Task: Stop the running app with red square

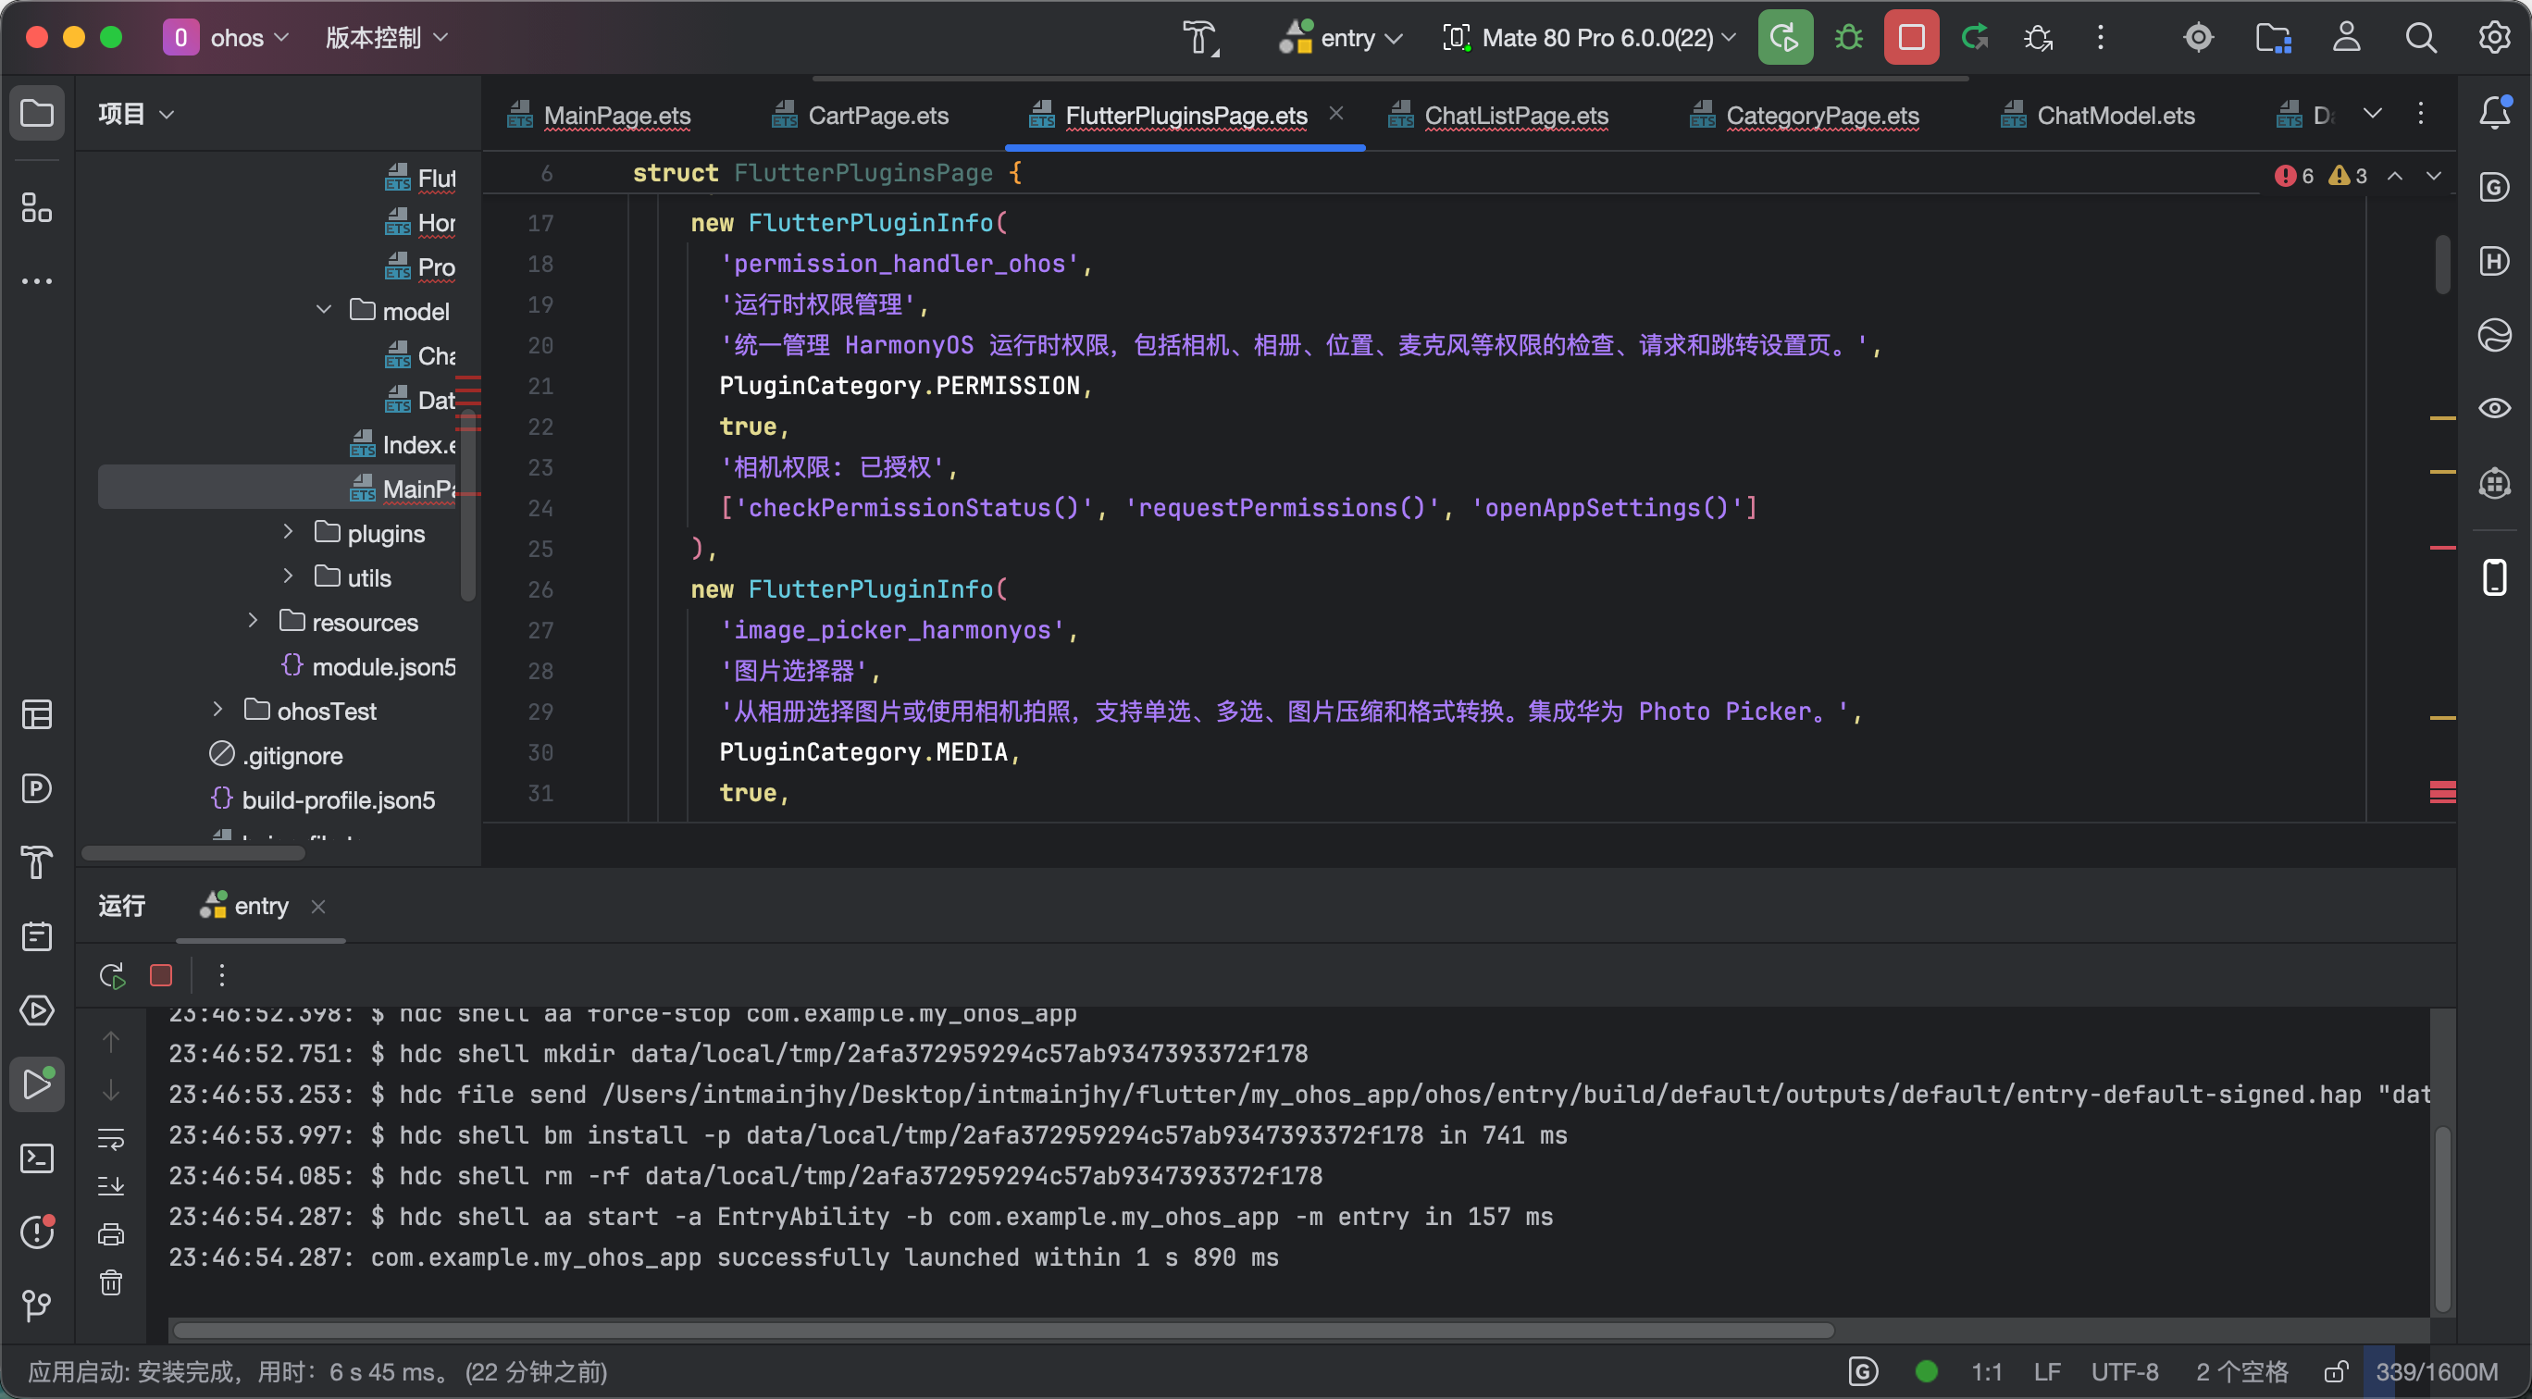Action: coord(1911,38)
